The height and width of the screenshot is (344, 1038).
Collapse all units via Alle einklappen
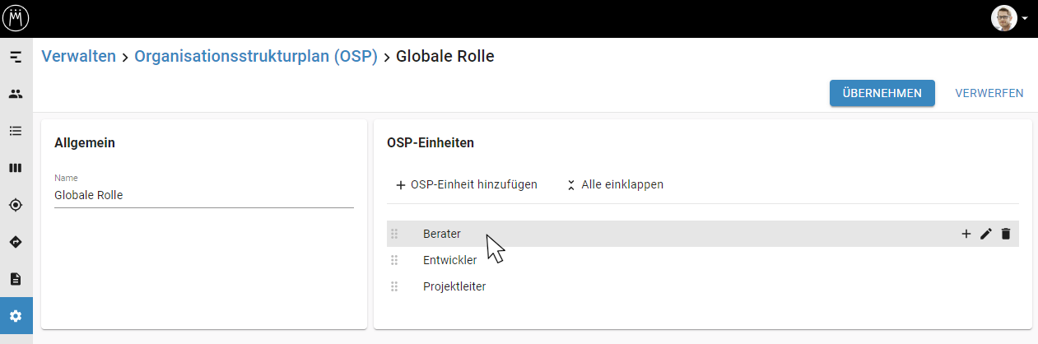(x=615, y=184)
